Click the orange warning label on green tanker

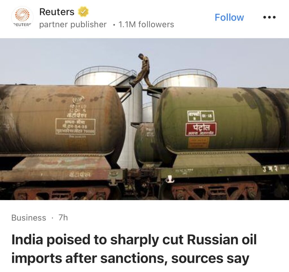pyautogui.click(x=198, y=143)
